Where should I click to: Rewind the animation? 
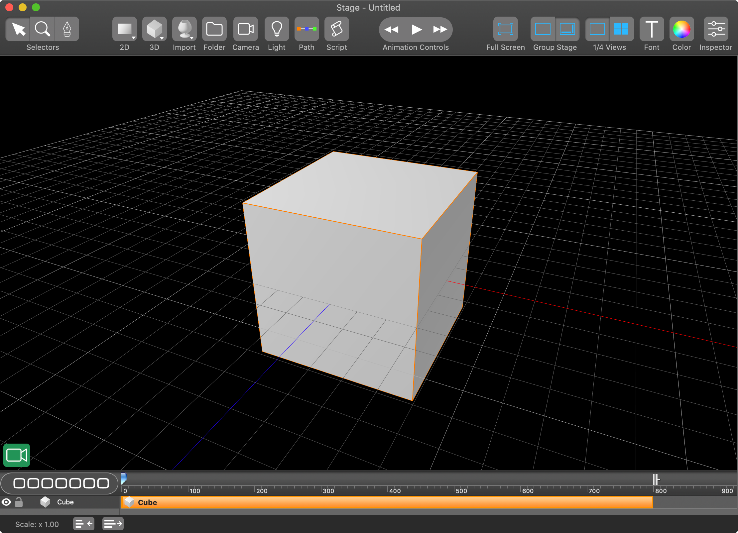tap(391, 30)
